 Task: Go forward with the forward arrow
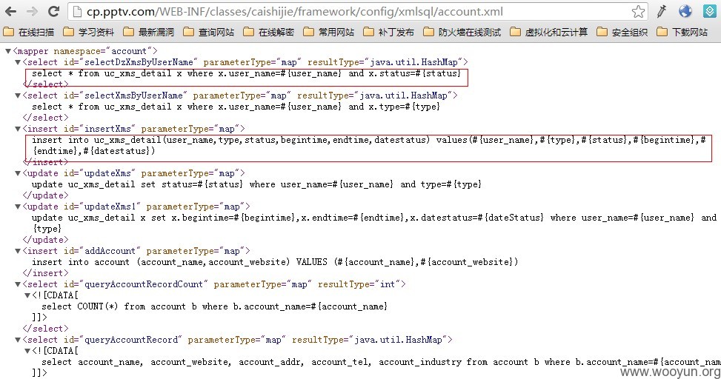32,12
